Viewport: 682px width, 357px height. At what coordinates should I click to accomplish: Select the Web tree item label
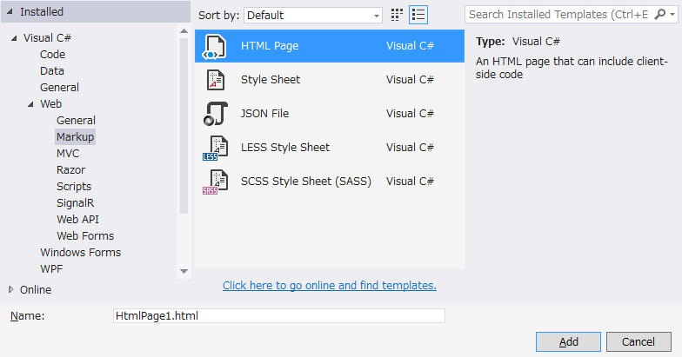[x=50, y=104]
